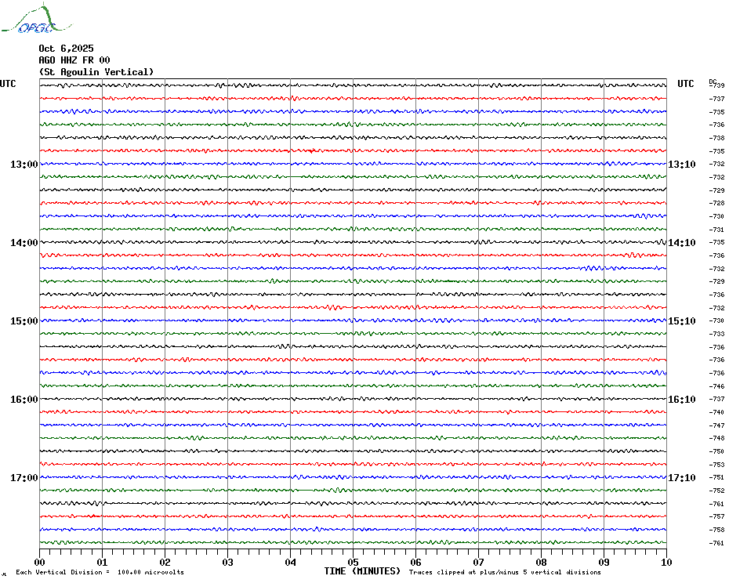
Task: Click the right 'UTC' header label
Action: 685,84
